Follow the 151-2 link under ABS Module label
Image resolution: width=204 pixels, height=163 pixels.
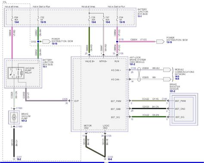(x=132, y=64)
